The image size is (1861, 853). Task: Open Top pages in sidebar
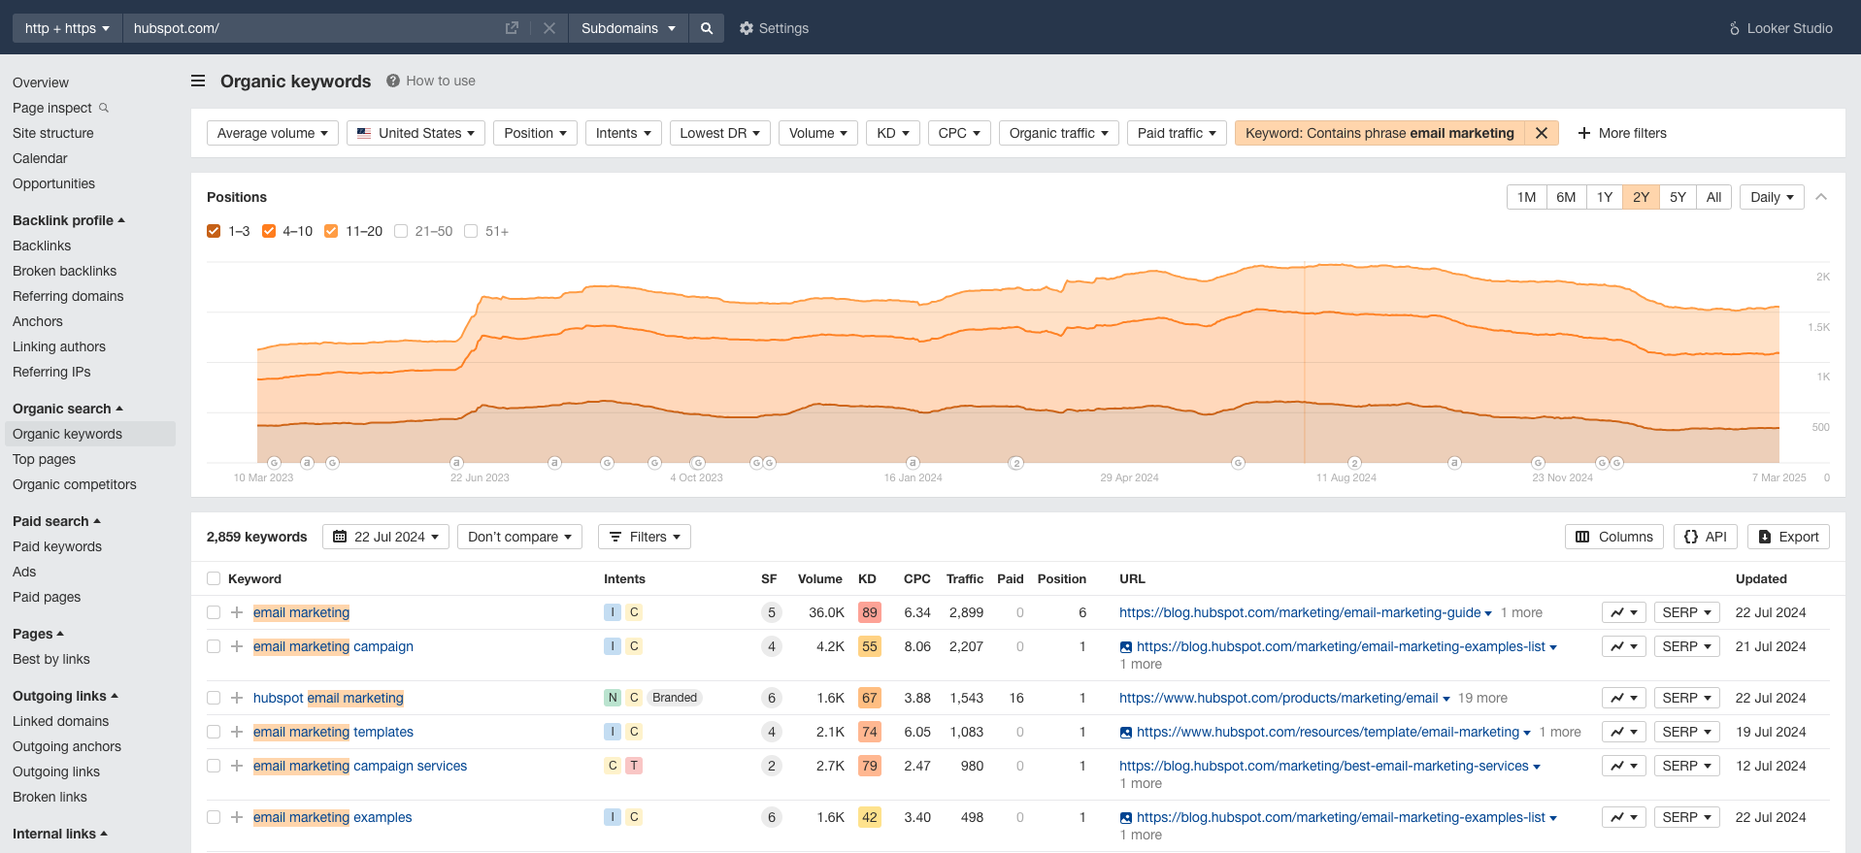pos(44,459)
